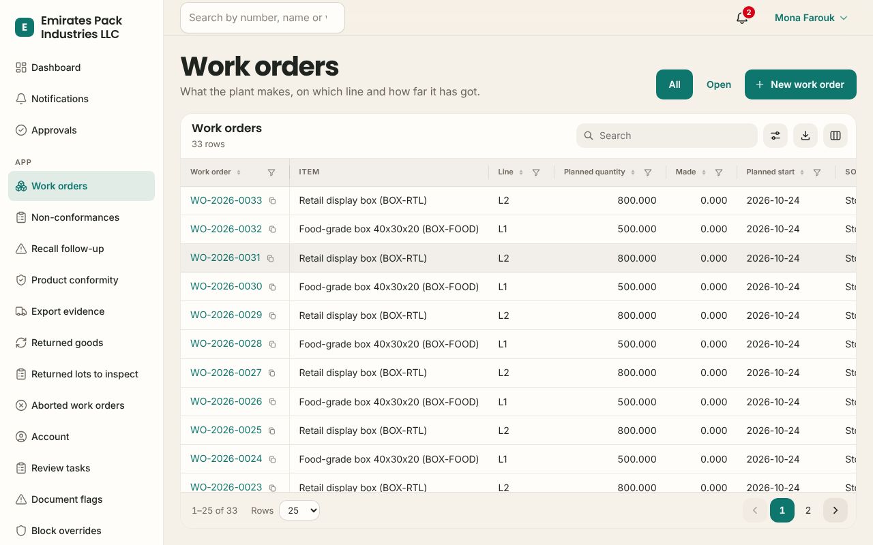Open Product conformity section
The height and width of the screenshot is (545, 873).
coord(82,280)
